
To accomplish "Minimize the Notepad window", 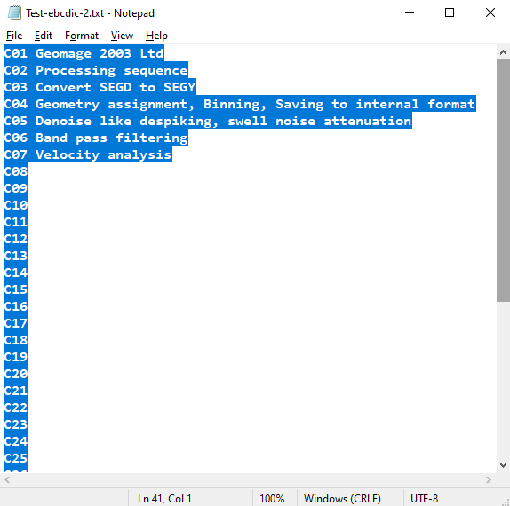I will [410, 13].
